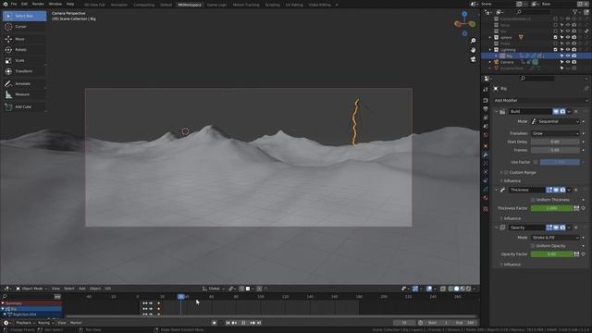The image size is (592, 333).
Task: Open the Global transform orientation dropdown
Action: tap(214, 289)
